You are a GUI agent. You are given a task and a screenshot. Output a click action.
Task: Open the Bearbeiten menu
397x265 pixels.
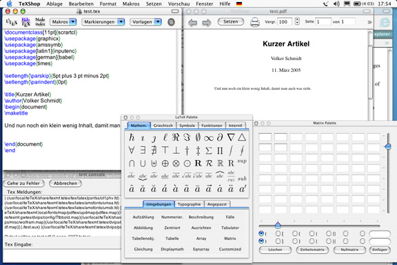click(81, 4)
